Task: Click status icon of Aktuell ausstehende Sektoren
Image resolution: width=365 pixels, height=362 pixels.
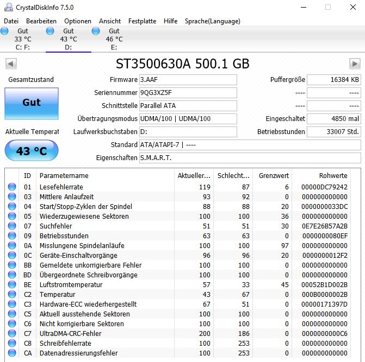Action: pos(12,314)
